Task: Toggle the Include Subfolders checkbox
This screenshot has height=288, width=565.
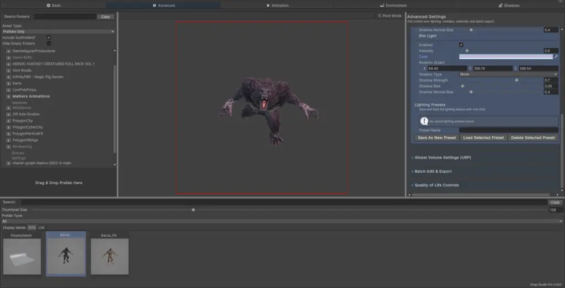Action: click(49, 38)
